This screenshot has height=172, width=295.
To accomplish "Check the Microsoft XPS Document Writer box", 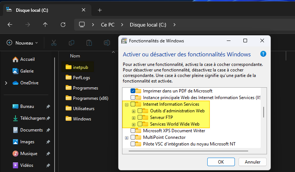I will click(x=133, y=131).
